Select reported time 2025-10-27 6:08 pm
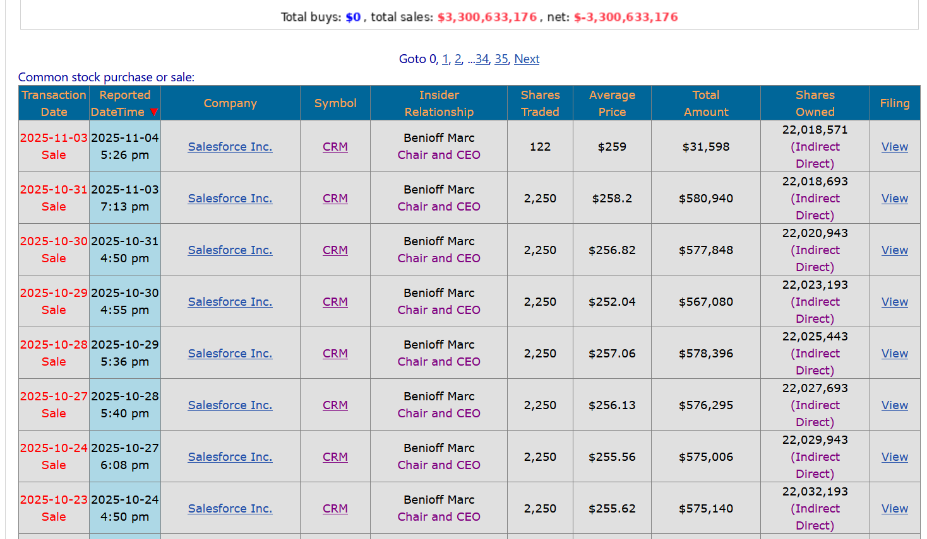 (x=125, y=456)
